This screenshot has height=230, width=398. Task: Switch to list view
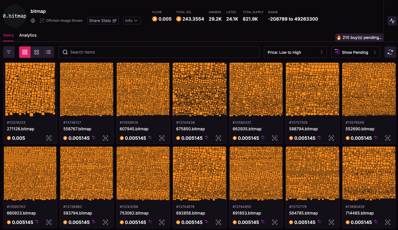[48, 52]
